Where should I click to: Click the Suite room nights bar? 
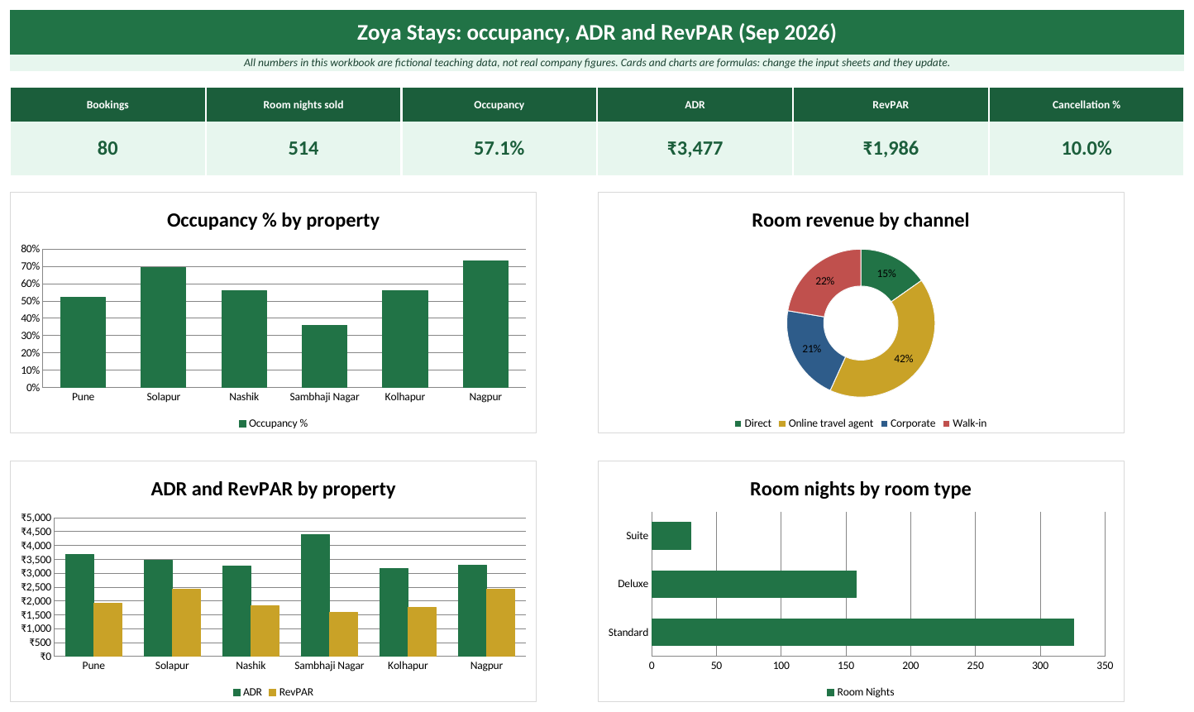click(x=671, y=536)
